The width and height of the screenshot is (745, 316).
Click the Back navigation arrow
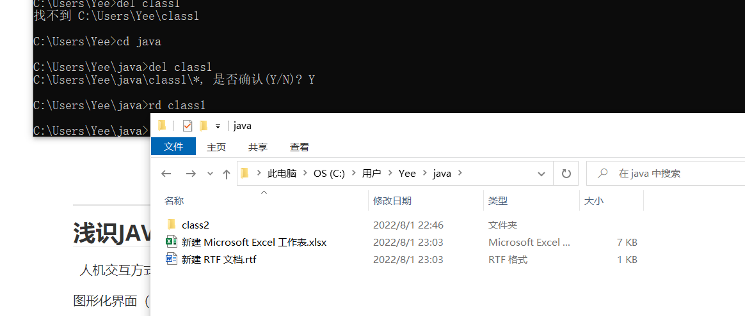coord(166,174)
